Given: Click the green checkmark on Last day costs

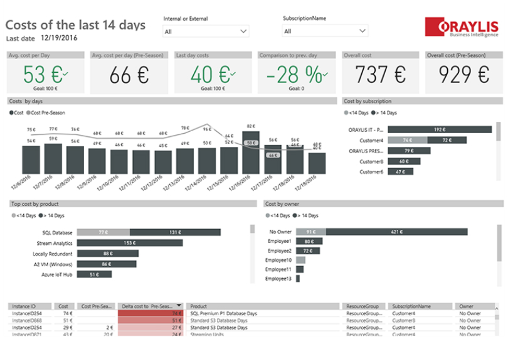Looking at the screenshot, I should click(x=233, y=74).
